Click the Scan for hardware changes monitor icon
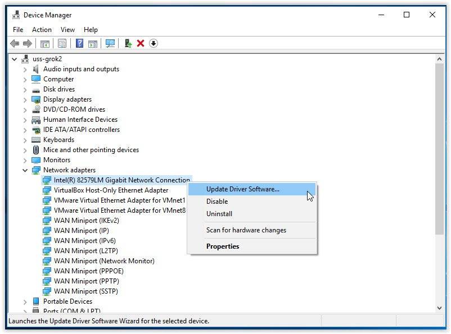This screenshot has width=451, height=334. [x=110, y=43]
